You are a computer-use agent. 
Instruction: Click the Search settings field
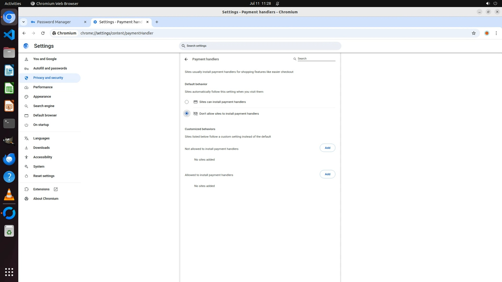click(x=260, y=46)
